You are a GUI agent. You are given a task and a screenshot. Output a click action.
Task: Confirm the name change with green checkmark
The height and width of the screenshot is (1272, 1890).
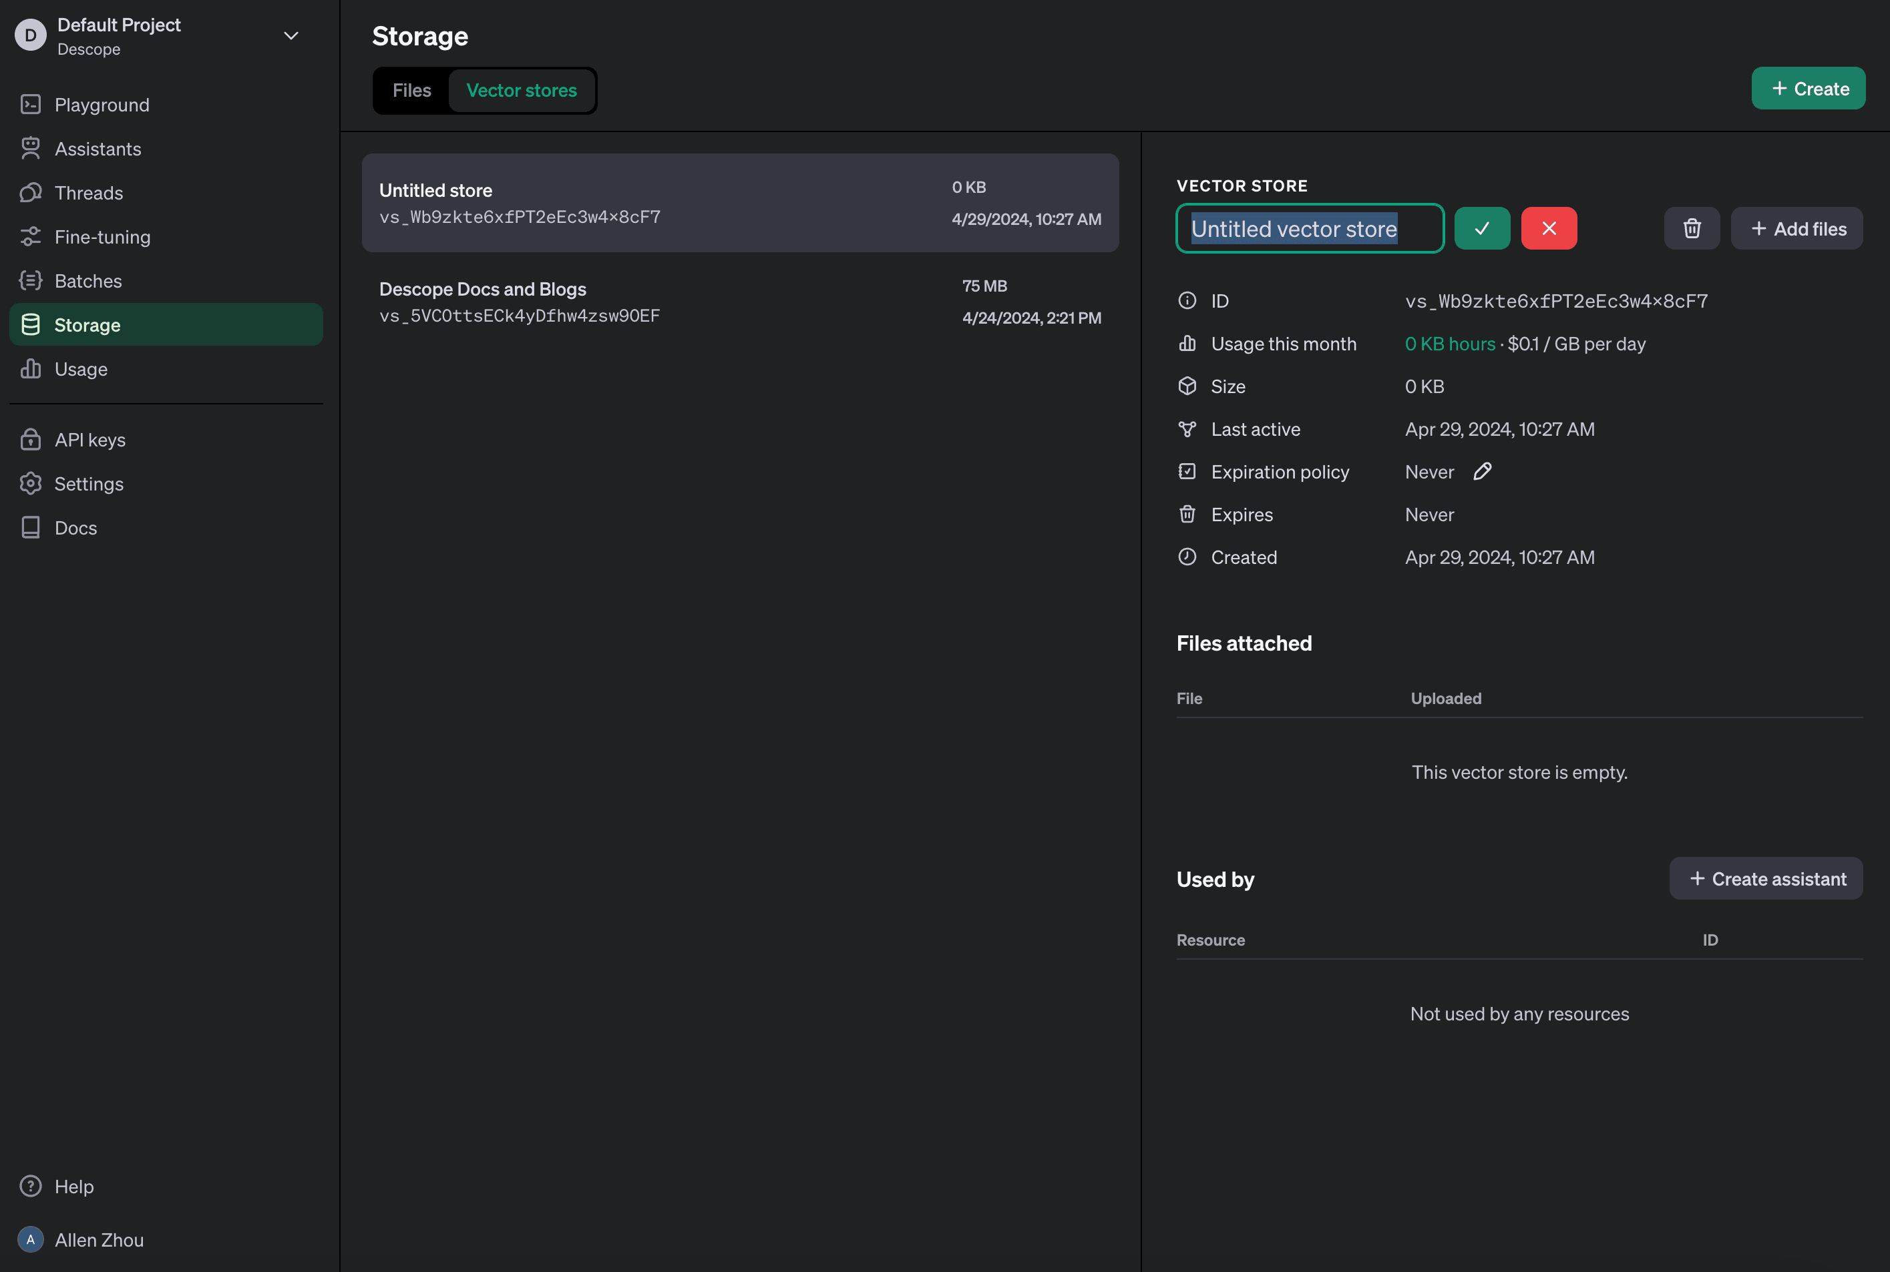(1482, 228)
